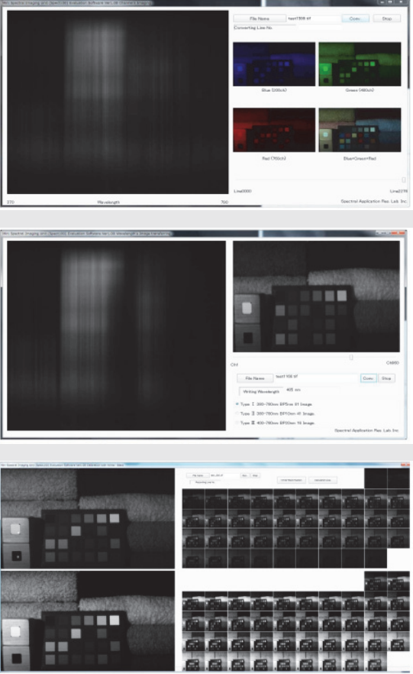Click the first thumbnail in the upper band grid
The height and width of the screenshot is (674, 413).
tap(194, 497)
